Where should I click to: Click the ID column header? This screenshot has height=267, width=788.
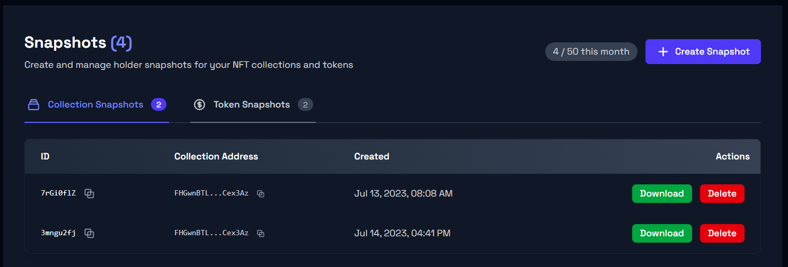pos(45,156)
